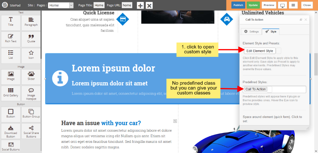Click the Call To Action style tag
The image size is (318, 153).
256,89
